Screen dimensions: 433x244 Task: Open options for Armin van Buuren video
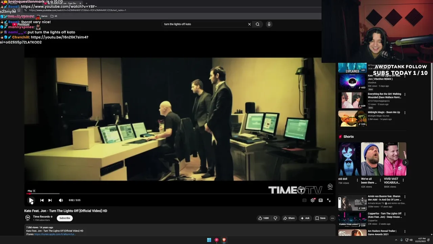(405, 197)
